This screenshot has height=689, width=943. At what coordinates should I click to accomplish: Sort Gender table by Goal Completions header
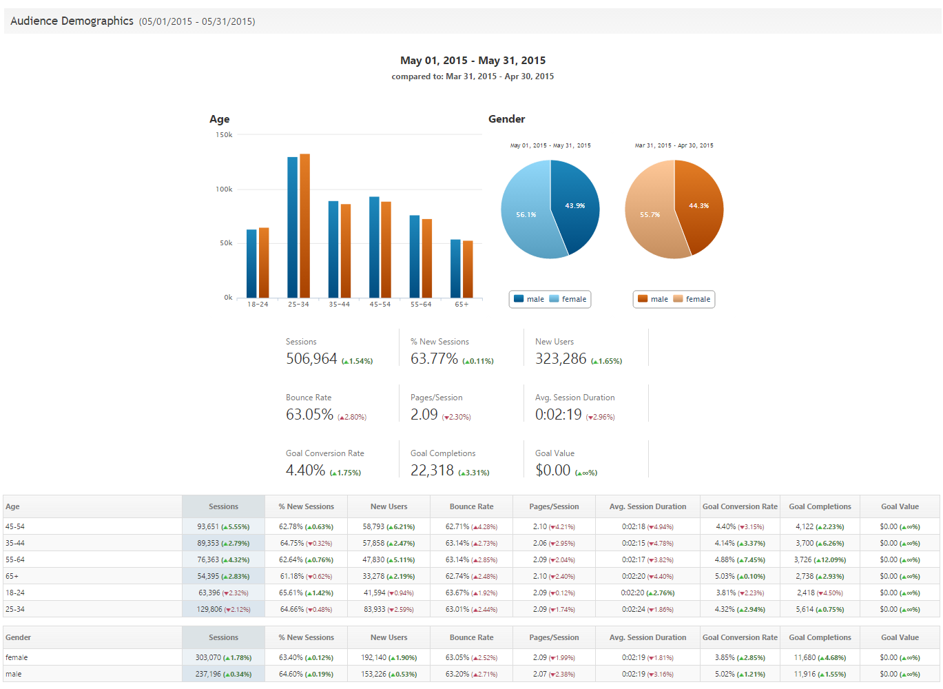point(820,637)
